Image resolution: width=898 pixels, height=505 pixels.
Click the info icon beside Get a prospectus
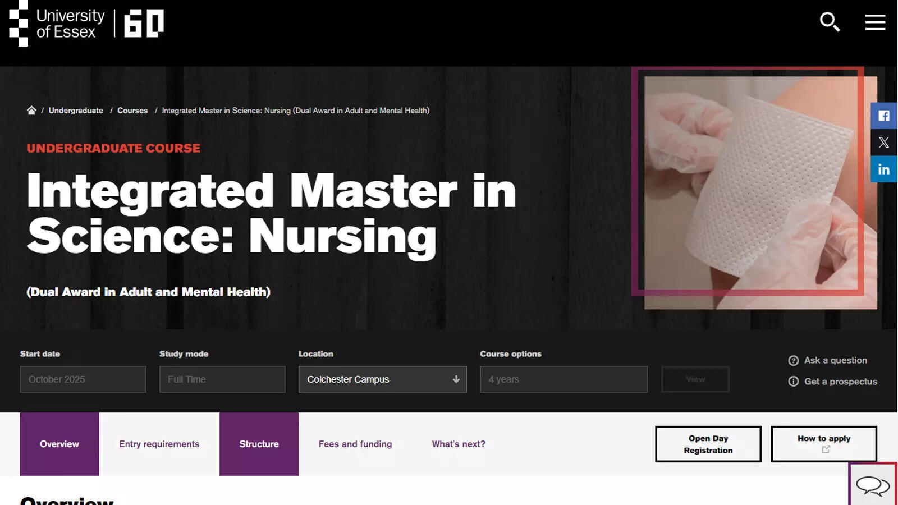(x=793, y=381)
